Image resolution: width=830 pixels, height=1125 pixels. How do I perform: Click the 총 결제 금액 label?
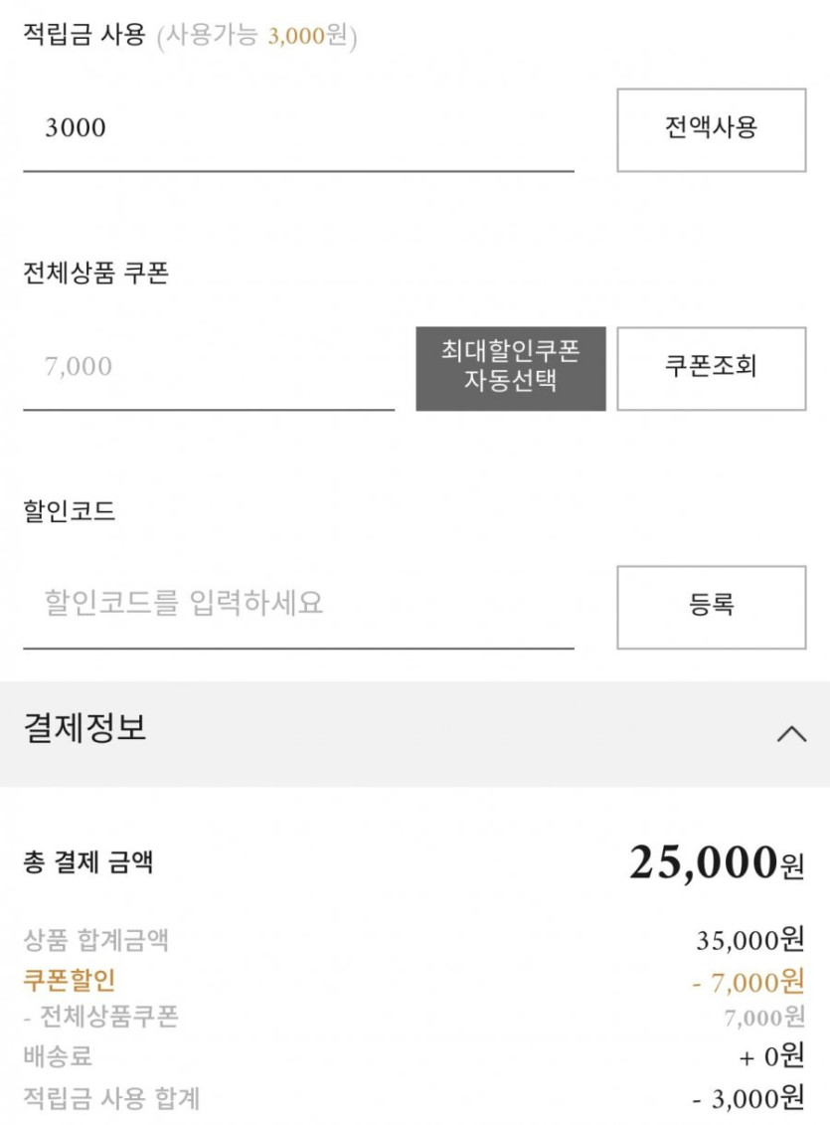88,862
